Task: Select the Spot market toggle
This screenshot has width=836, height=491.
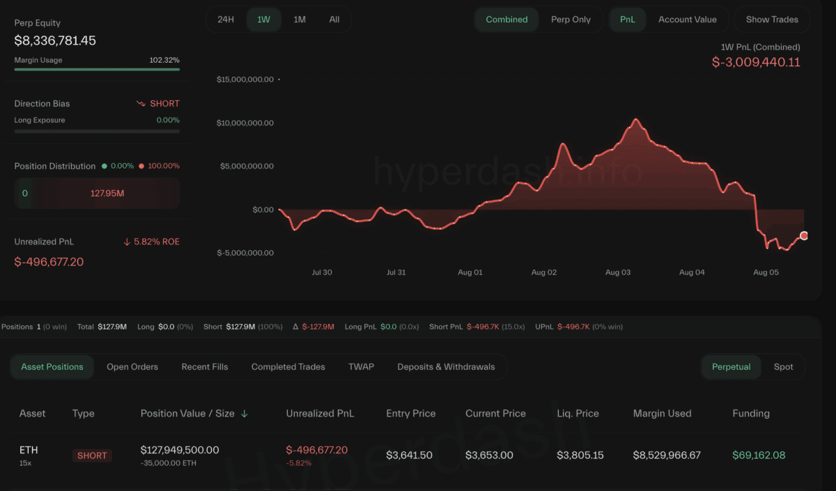Action: click(783, 366)
